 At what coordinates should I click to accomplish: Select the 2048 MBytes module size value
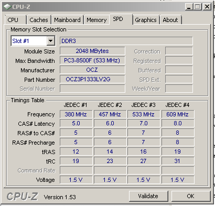pos(92,51)
